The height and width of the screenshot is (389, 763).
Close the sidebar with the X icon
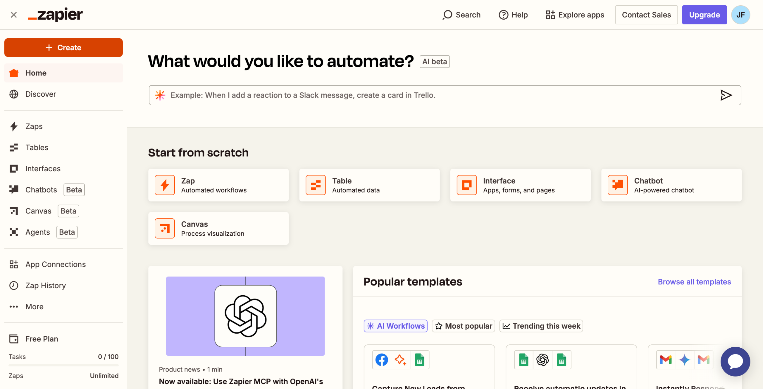14,15
